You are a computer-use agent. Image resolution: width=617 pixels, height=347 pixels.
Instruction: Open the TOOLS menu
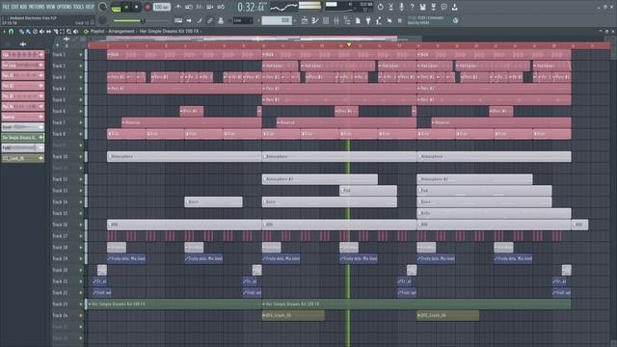79,7
